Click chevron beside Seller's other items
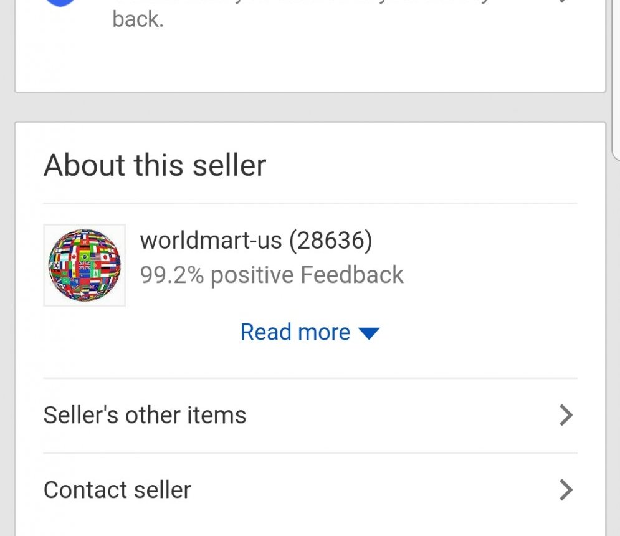Screen dimensions: 620x536 [x=566, y=415]
